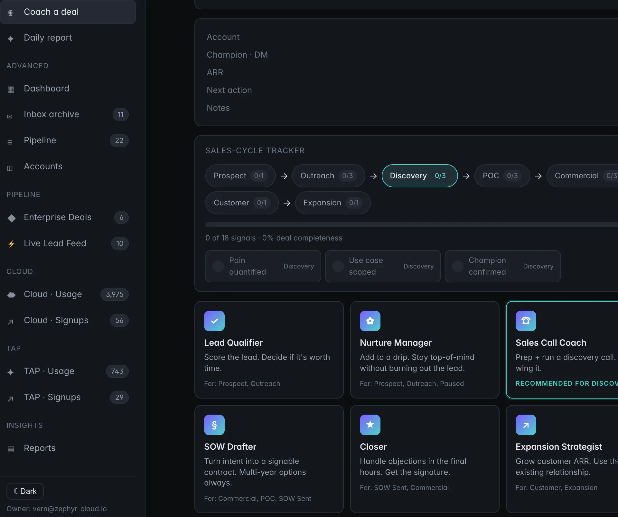Click the Accounts columns icon
This screenshot has height=517, width=618.
(10, 168)
